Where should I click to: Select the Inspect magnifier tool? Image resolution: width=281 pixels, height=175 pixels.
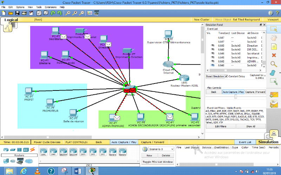pyautogui.click(x=274, y=64)
